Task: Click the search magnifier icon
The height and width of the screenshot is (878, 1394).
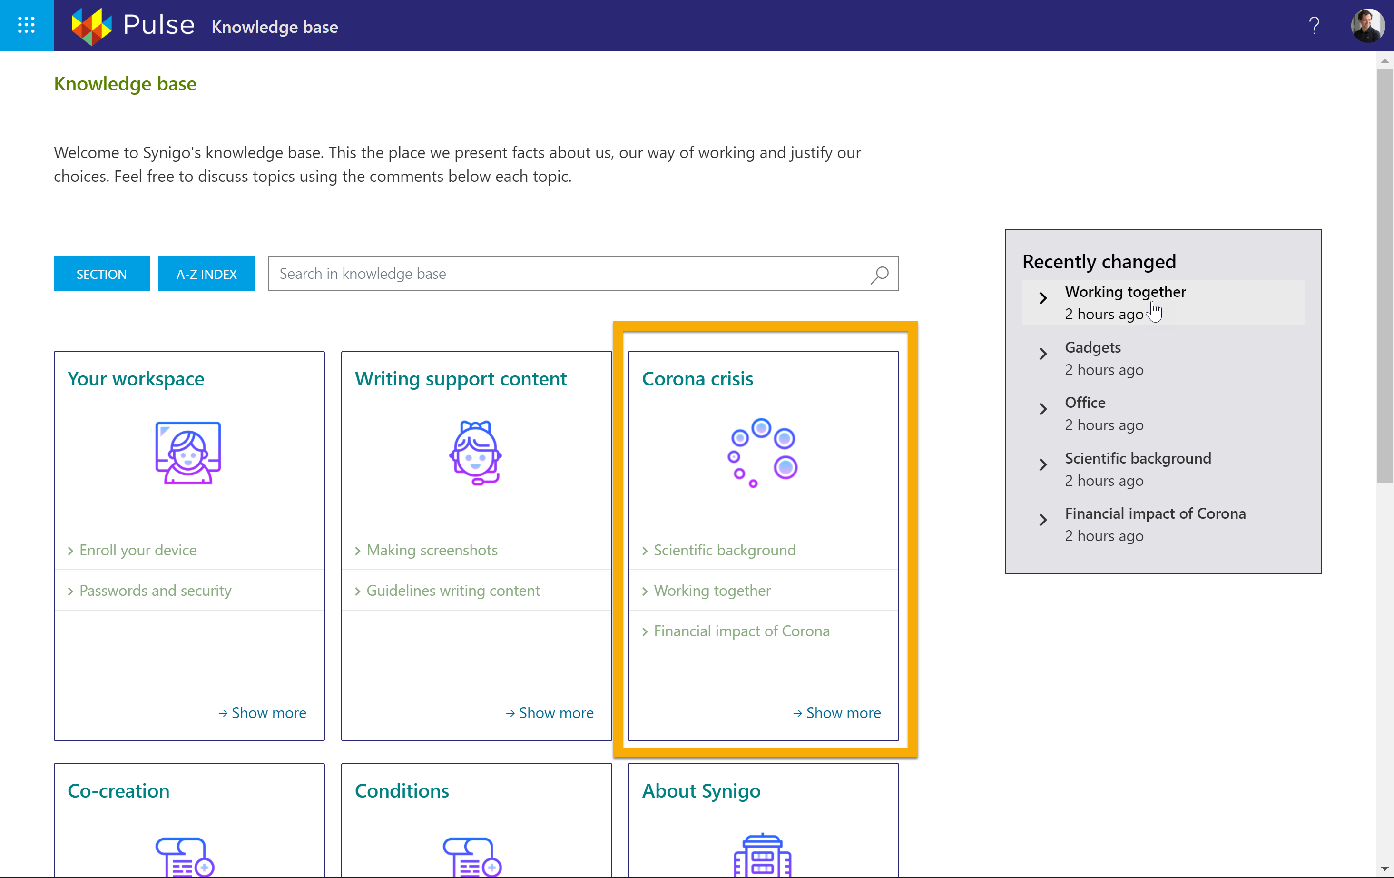Action: [x=879, y=274]
